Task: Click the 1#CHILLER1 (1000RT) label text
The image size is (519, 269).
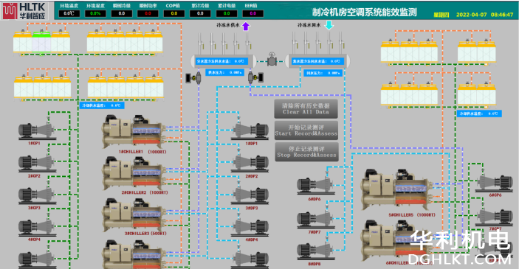Action: pyautogui.click(x=142, y=152)
